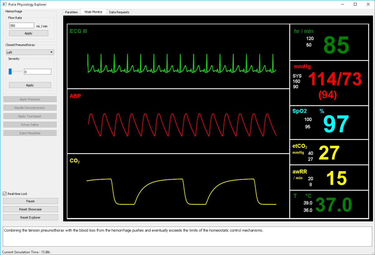Click the Apply Pressure button

click(30, 99)
